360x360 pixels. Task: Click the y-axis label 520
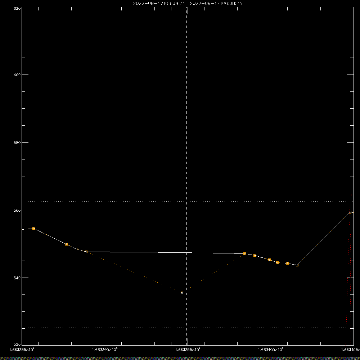point(18,345)
